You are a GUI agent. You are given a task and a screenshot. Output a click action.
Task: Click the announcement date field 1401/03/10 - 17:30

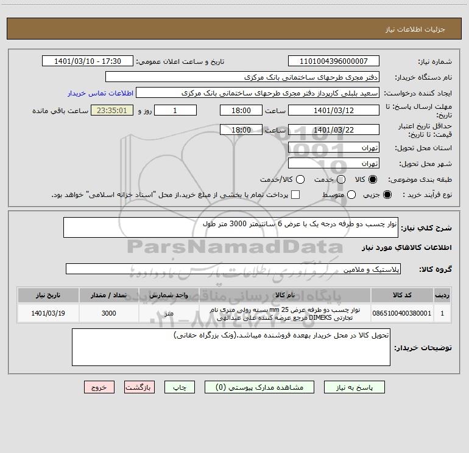pyautogui.click(x=88, y=61)
